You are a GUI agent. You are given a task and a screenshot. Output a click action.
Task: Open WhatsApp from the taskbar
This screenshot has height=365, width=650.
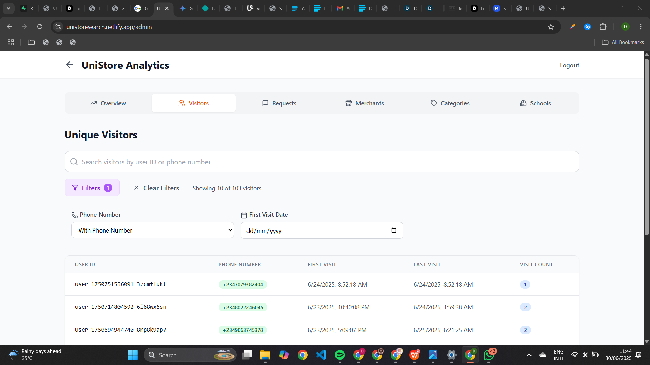489,355
